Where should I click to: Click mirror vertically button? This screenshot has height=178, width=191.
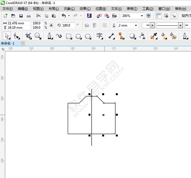coord(95,25)
